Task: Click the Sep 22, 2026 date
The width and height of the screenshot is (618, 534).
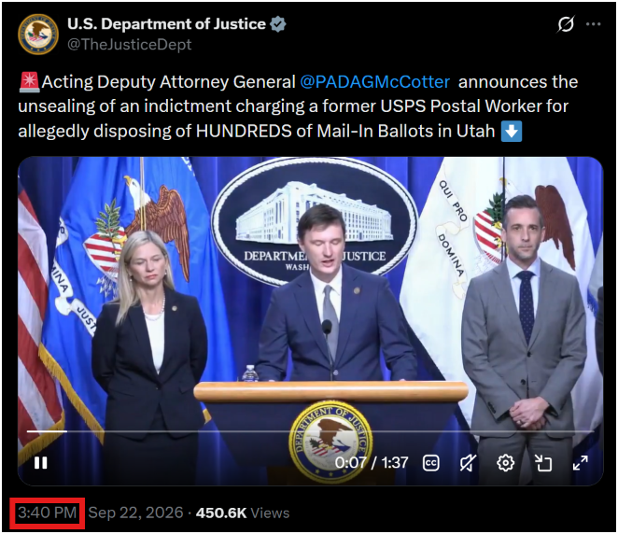Action: click(x=135, y=513)
